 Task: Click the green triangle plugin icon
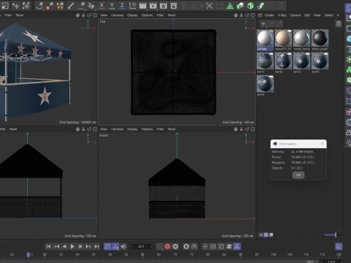(x=230, y=6)
